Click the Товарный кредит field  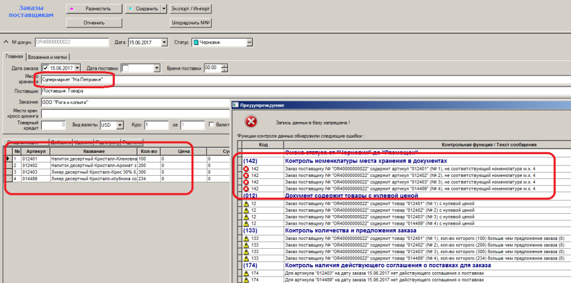coord(53,125)
